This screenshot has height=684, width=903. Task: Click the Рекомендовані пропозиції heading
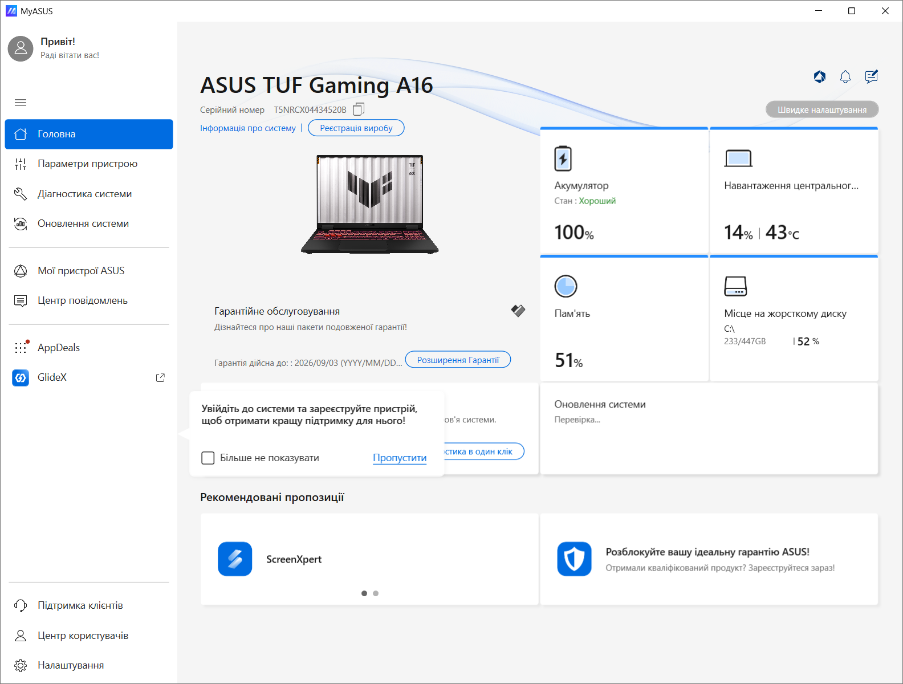[x=272, y=497]
